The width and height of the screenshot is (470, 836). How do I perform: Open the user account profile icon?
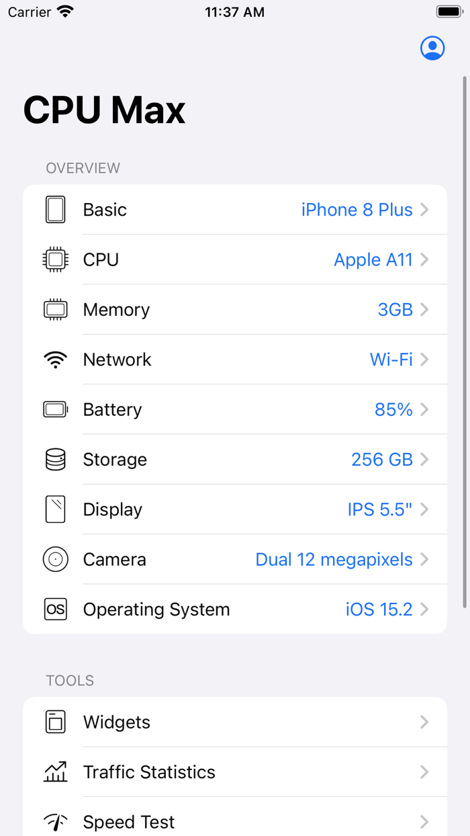coord(432,48)
